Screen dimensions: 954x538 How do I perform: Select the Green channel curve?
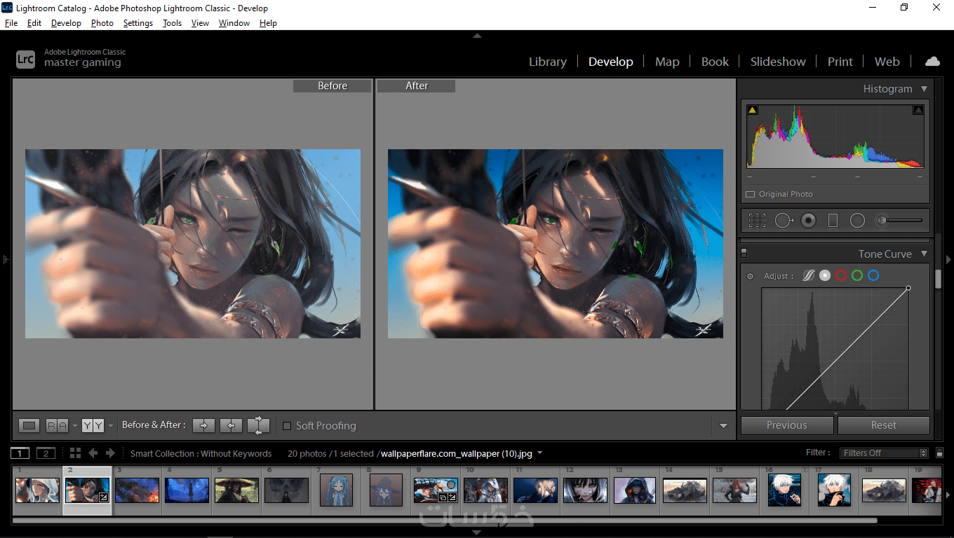pyautogui.click(x=857, y=276)
